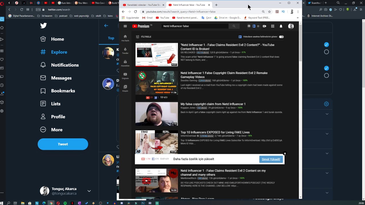
Task: Open Twitter More menu item
Action: [52, 130]
